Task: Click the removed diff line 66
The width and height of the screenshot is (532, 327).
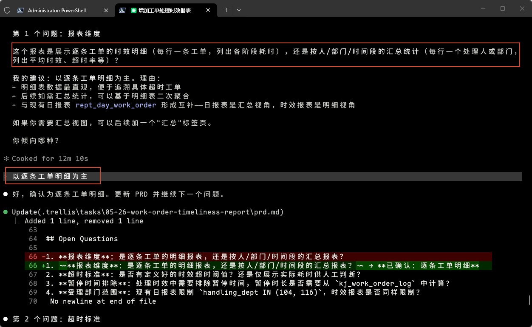Action: pyautogui.click(x=258, y=257)
